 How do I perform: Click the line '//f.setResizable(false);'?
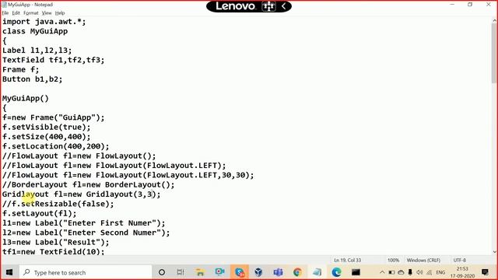(x=58, y=204)
